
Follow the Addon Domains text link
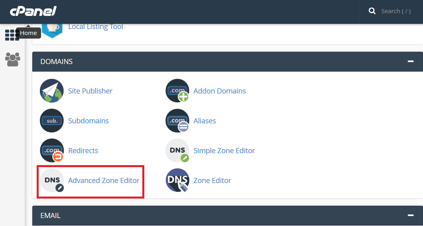219,91
